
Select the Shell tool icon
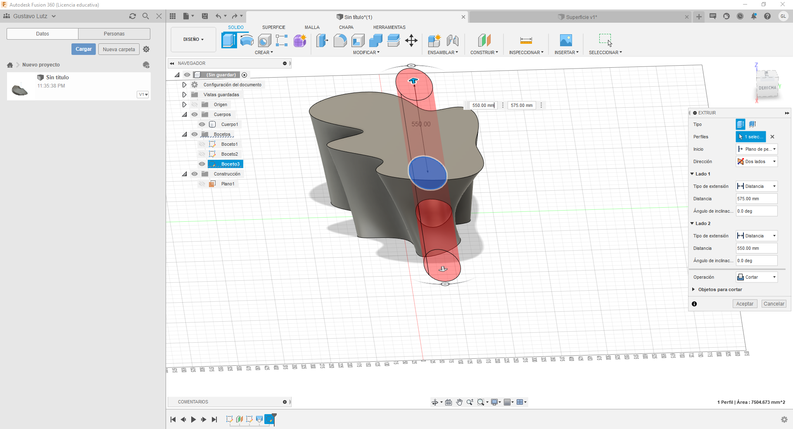click(x=358, y=40)
